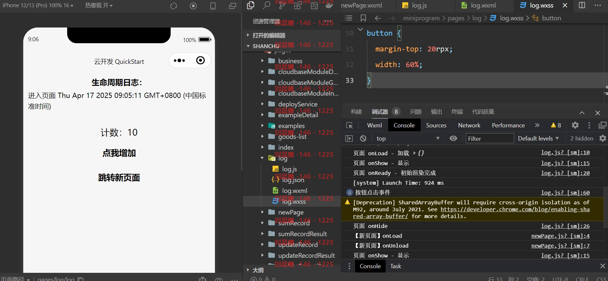The height and width of the screenshot is (281, 608).
Task: Click the split editor icon
Action: [x=582, y=5]
